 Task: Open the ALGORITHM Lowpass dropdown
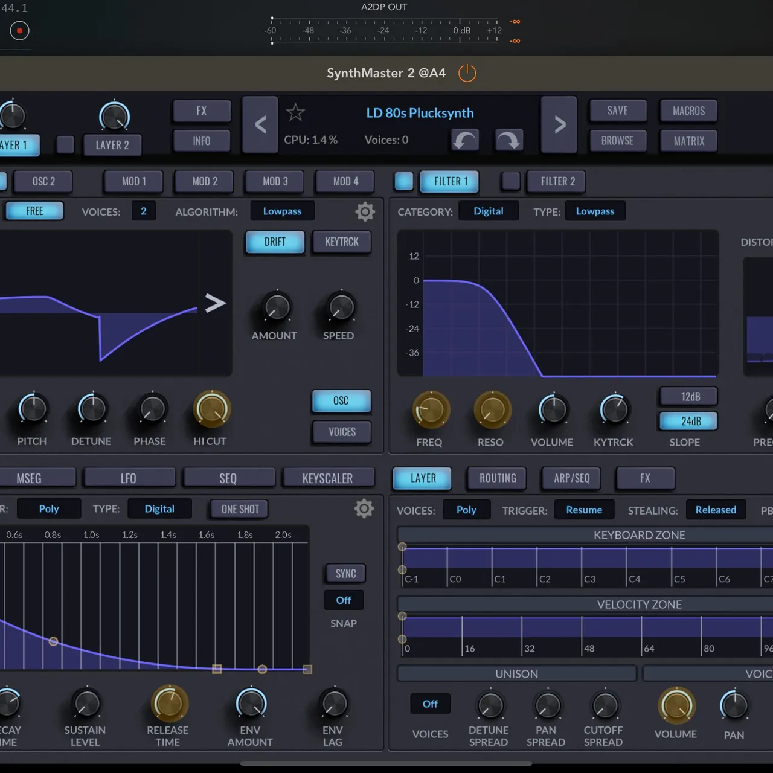click(282, 211)
